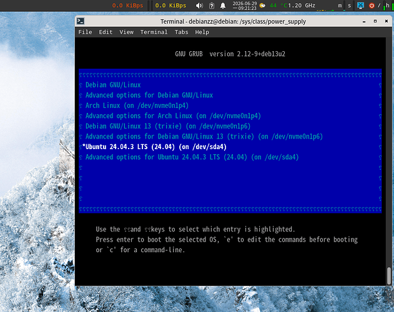Open the Tabs menu
The height and width of the screenshot is (312, 394).
click(182, 32)
